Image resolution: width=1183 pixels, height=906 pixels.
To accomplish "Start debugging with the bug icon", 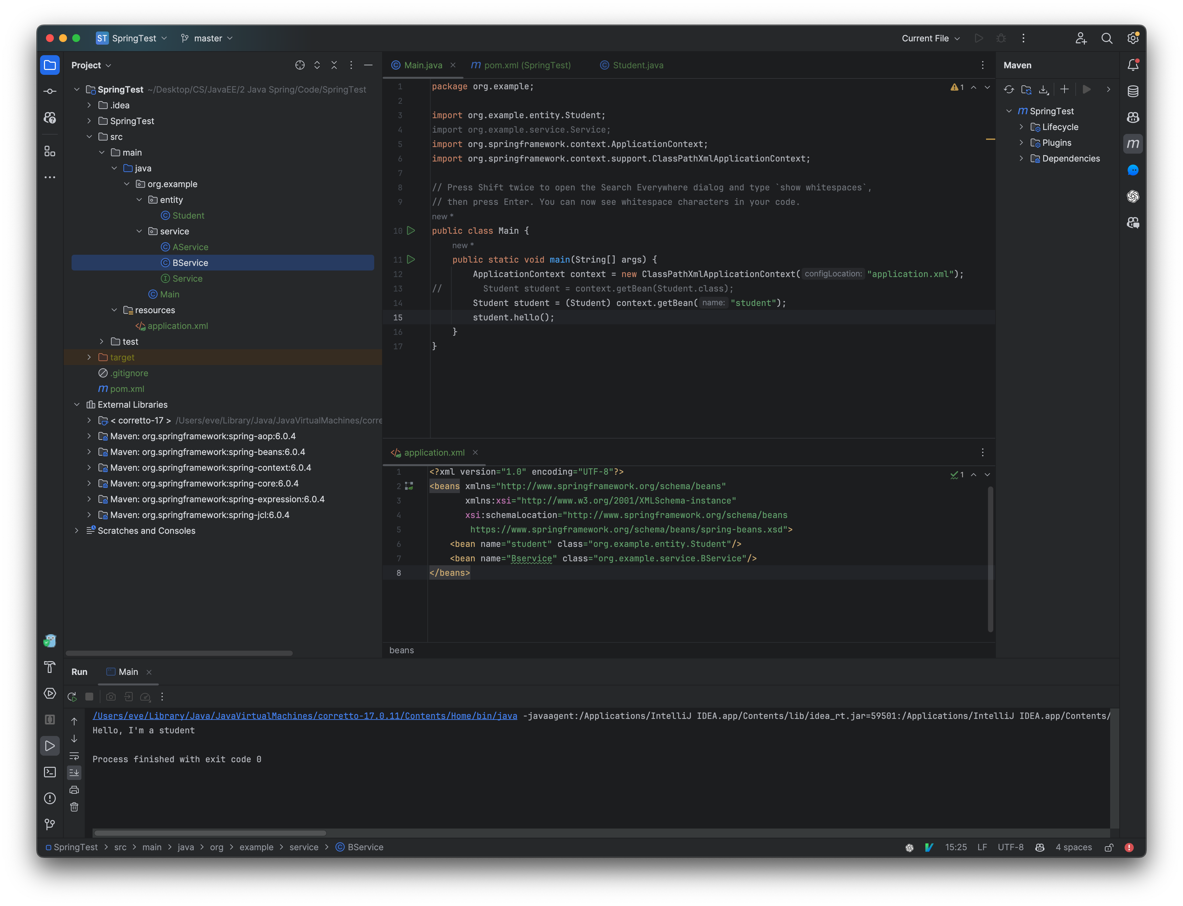I will click(x=1001, y=38).
